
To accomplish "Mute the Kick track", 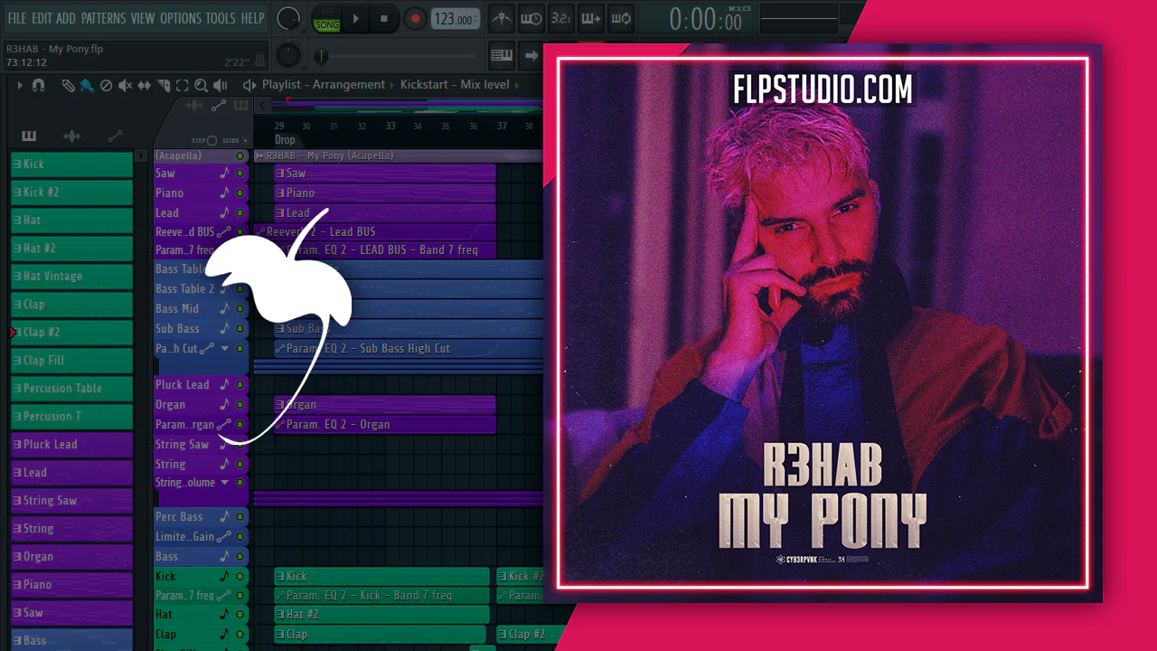I will pos(240,577).
